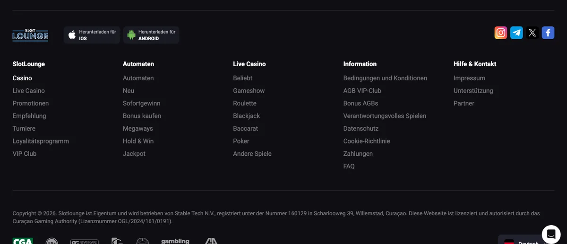Open VIP Club link

25,153
